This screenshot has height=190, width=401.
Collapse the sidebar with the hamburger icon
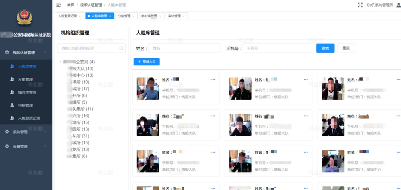[x=59, y=5]
